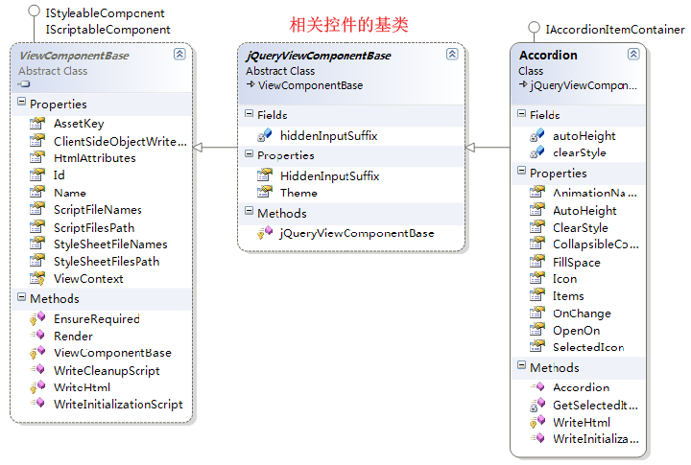Select the ViewComponentBase class title
Image resolution: width=691 pixels, height=465 pixels.
click(x=74, y=56)
